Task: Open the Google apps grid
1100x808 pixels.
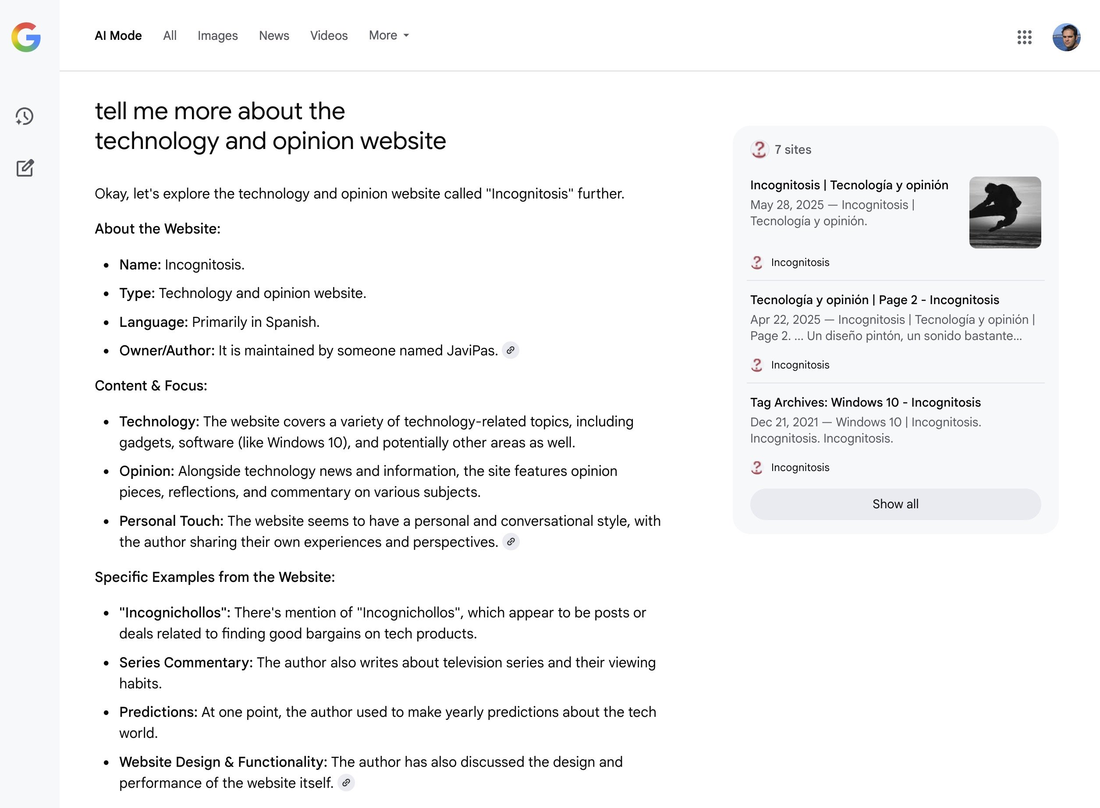Action: coord(1024,37)
